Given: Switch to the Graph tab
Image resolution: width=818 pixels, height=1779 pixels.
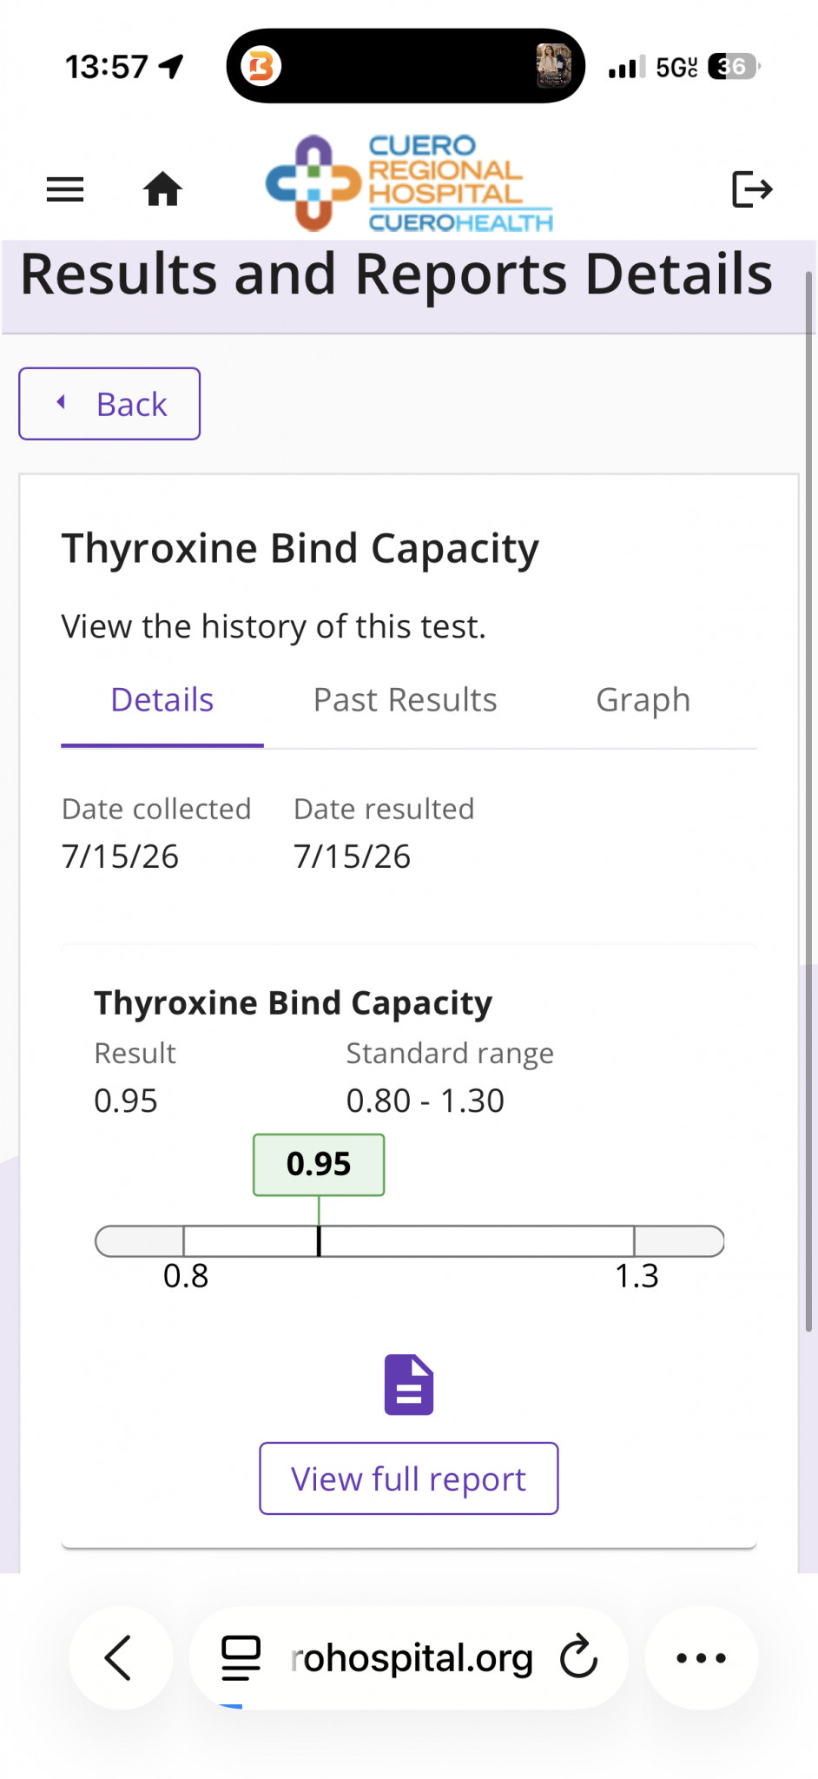Looking at the screenshot, I should pyautogui.click(x=643, y=700).
